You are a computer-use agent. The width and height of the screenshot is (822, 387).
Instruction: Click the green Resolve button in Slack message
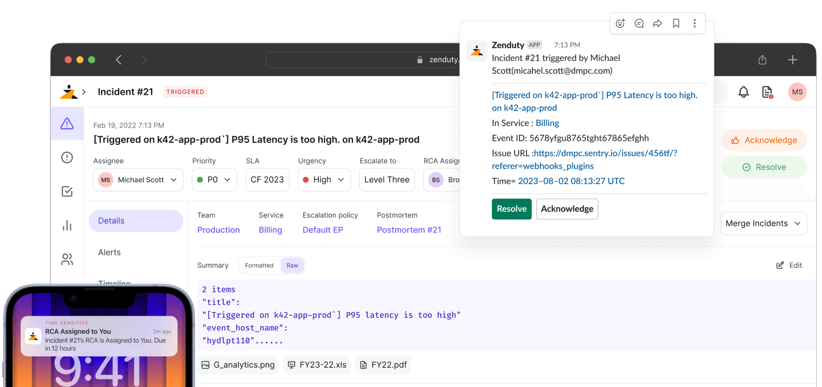coord(511,209)
